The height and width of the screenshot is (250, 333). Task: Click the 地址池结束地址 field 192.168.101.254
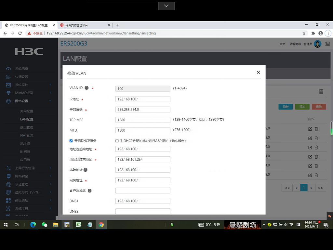click(x=143, y=159)
